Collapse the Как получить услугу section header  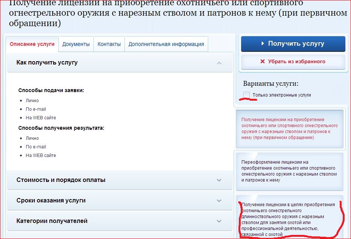point(47,63)
